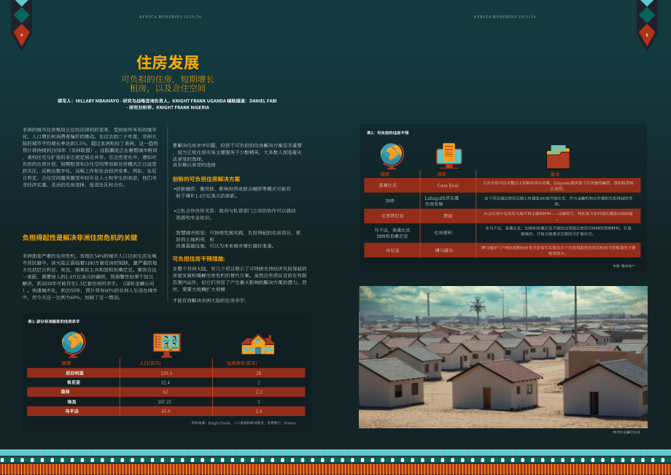Viewport: 671px width, 475px height.
Task: Click the project cell 博马援谷
Action: click(443, 250)
